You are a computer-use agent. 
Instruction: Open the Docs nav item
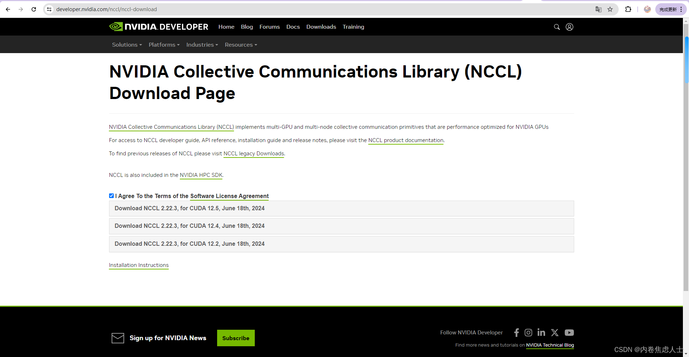click(x=293, y=27)
